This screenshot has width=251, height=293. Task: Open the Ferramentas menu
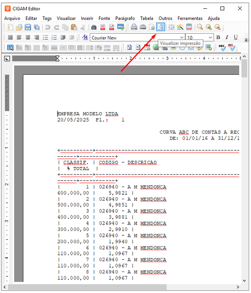click(190, 19)
